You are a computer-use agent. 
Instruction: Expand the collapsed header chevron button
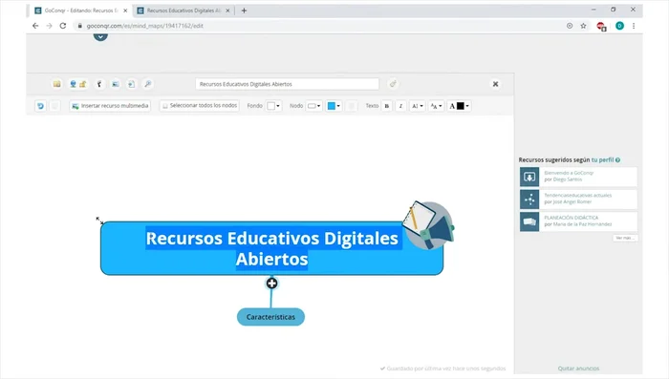click(x=100, y=37)
